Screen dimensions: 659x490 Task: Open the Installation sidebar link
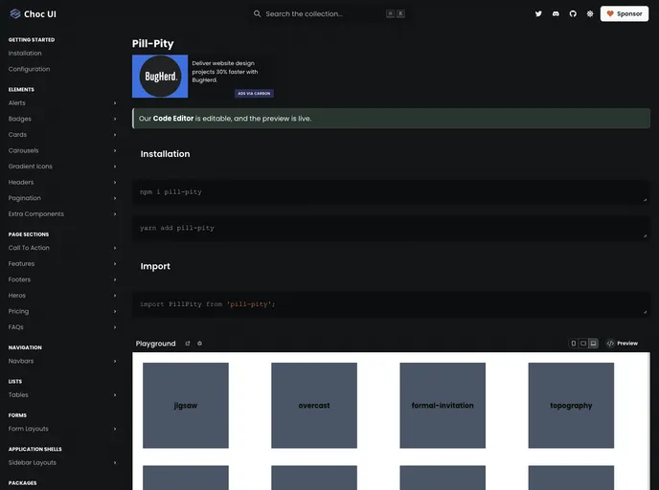tap(25, 54)
